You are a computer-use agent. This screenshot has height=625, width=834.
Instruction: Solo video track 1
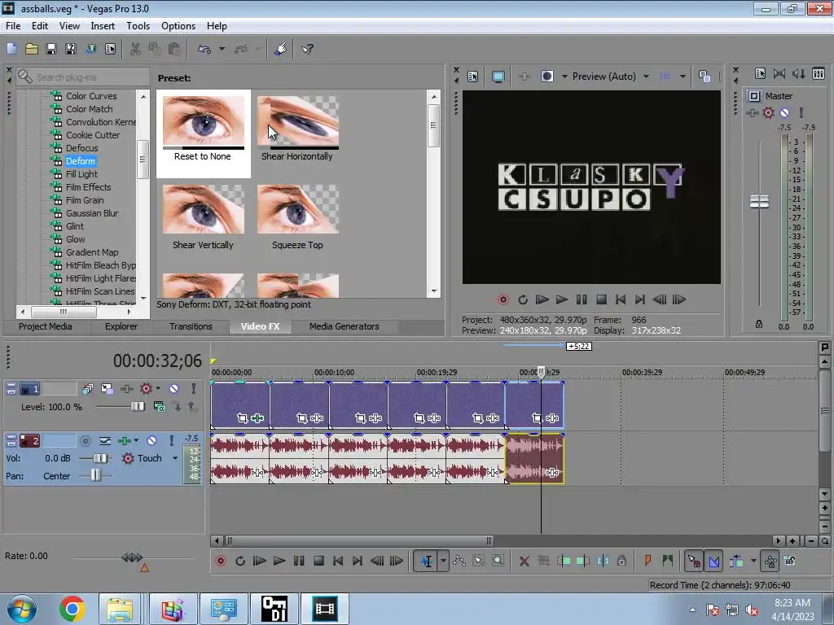pos(194,389)
